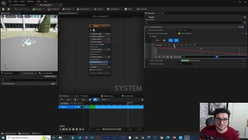Toggle the Particle Spawn stage checkbox
This screenshot has height=140, width=248.
pyautogui.click(x=109, y=49)
